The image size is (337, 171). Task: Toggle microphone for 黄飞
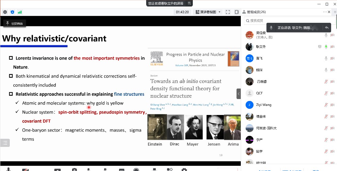click(326, 58)
